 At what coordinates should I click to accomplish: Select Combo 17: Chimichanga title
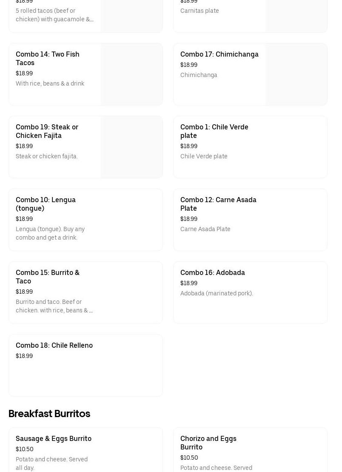(x=219, y=54)
